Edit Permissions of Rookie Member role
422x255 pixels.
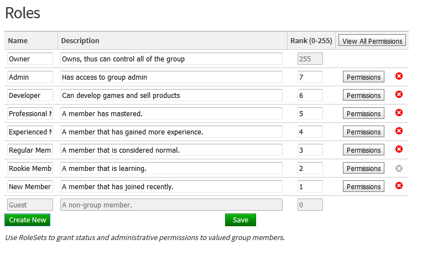click(x=363, y=168)
